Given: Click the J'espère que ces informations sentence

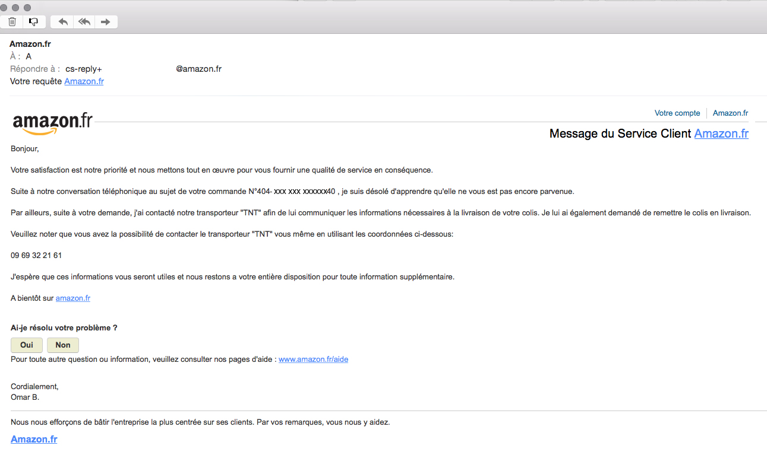Looking at the screenshot, I should pos(232,277).
